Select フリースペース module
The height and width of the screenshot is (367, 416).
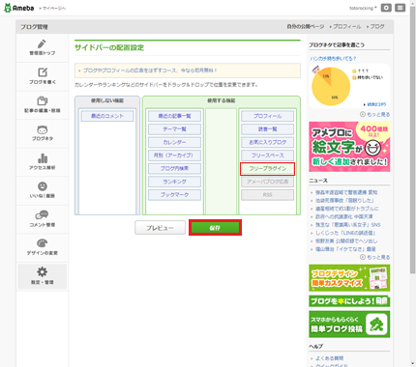click(x=267, y=155)
